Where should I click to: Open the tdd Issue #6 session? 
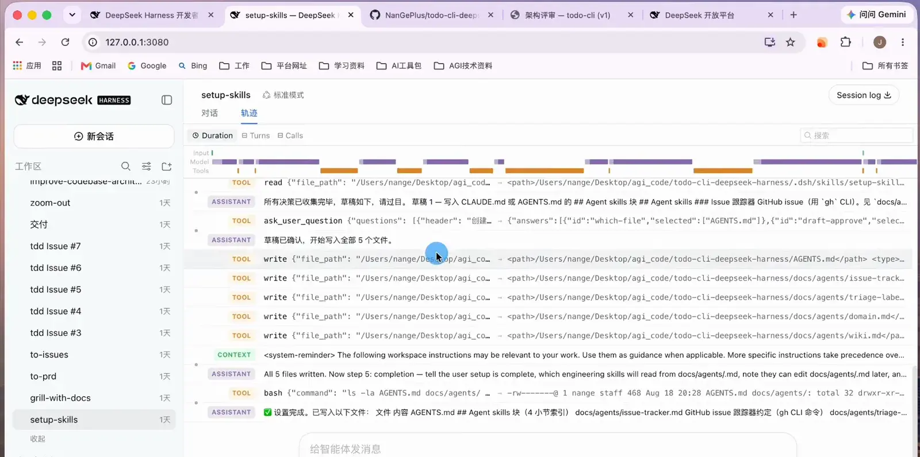coord(94,268)
